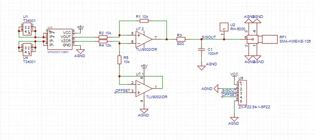Click the MT9523CT-10BF3 current sensor IC body
This screenshot has width=315, height=140.
pyautogui.click(x=60, y=39)
